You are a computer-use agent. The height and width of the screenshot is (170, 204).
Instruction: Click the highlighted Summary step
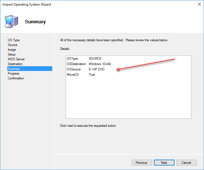click(x=14, y=69)
